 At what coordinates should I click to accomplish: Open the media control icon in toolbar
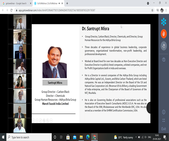(x=157, y=10)
